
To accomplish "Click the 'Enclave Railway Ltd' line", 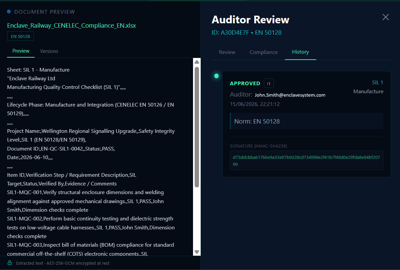I will [x=31, y=79].
